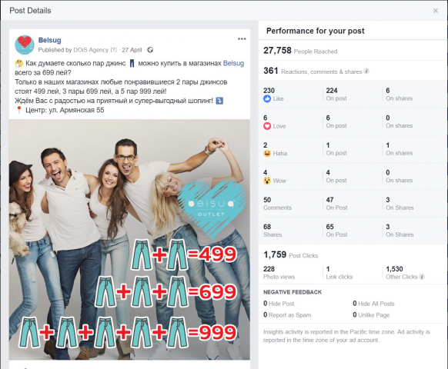Click the Haha reaction emoji icon
This screenshot has height=369, width=448.
point(267,154)
